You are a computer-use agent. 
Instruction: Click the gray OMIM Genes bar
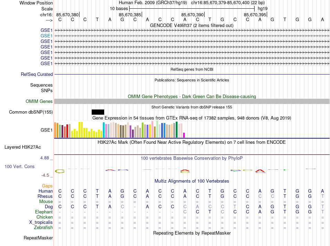(192, 102)
